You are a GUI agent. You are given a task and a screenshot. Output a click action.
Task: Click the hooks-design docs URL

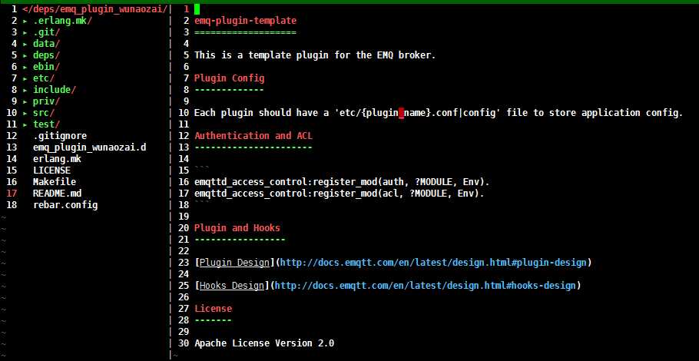pyautogui.click(x=426, y=286)
